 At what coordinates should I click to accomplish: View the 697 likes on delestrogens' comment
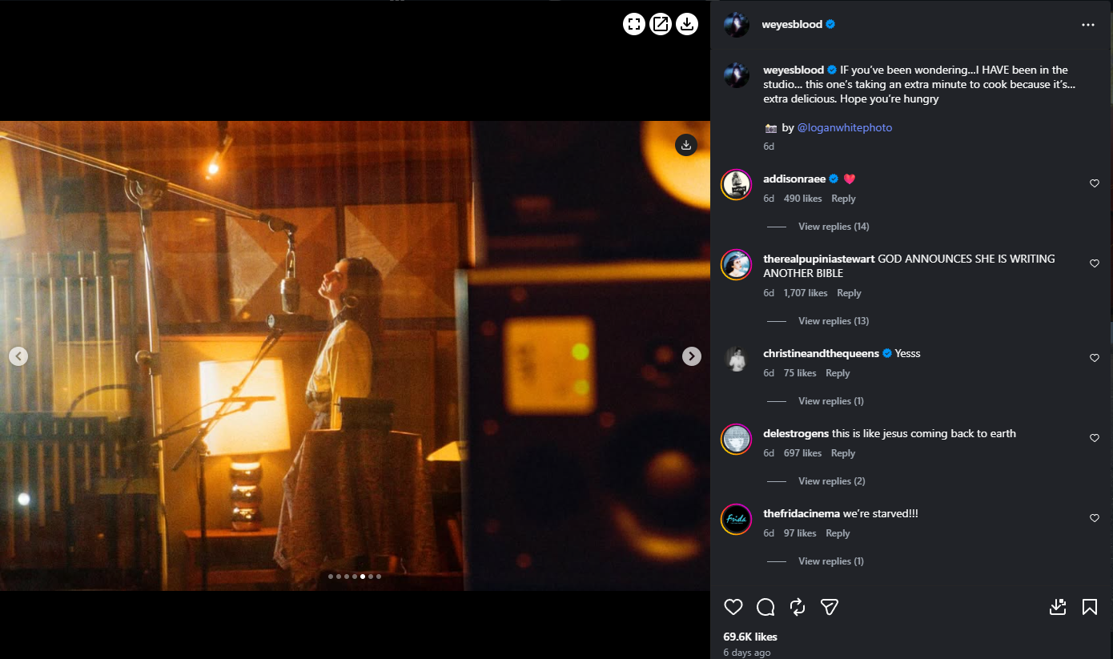803,453
